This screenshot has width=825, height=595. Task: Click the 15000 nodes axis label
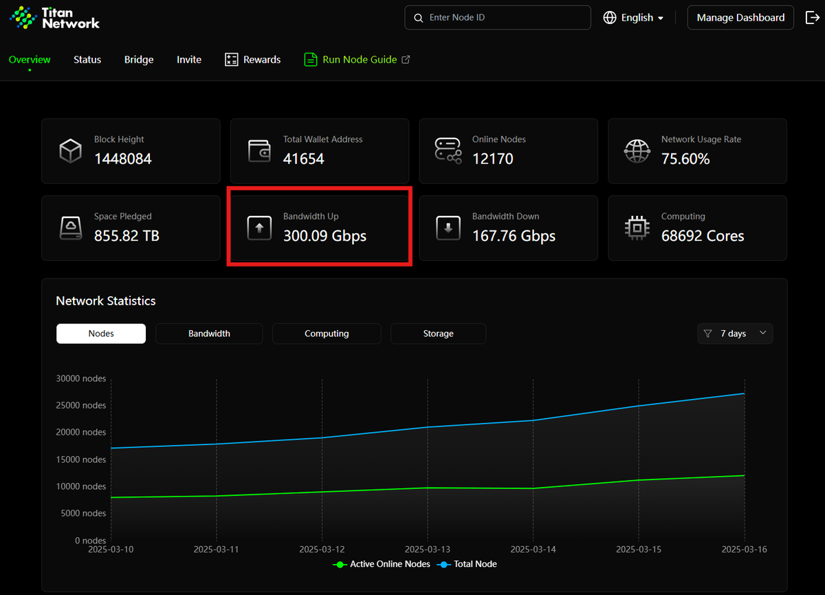pos(81,459)
